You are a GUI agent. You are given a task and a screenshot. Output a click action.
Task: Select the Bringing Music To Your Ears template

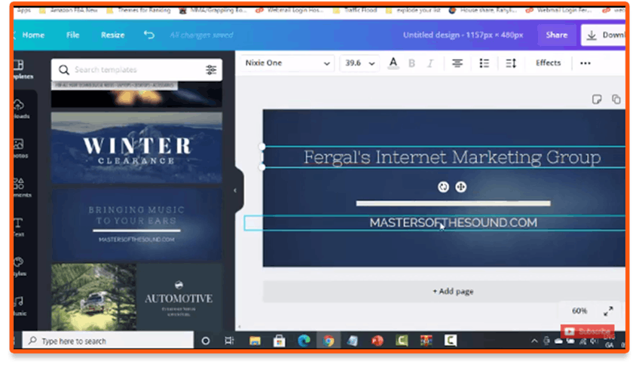pyautogui.click(x=136, y=224)
